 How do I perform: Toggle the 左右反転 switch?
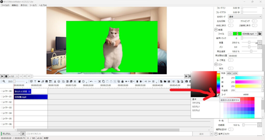[231, 21]
